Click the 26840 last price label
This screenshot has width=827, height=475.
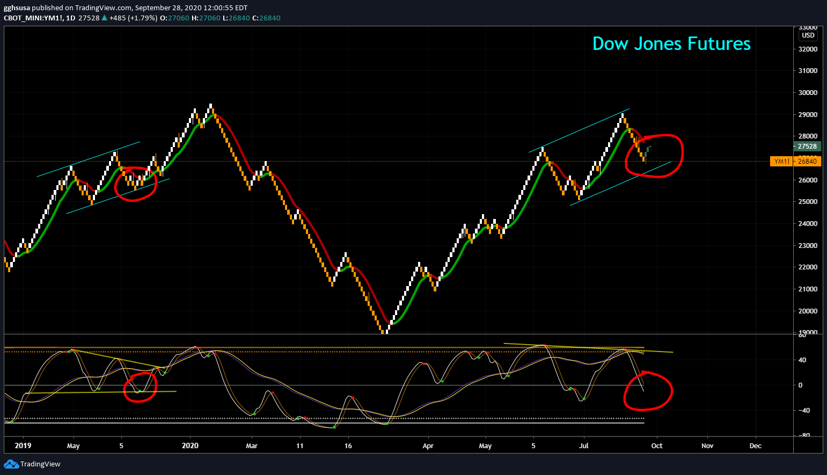tap(808, 161)
